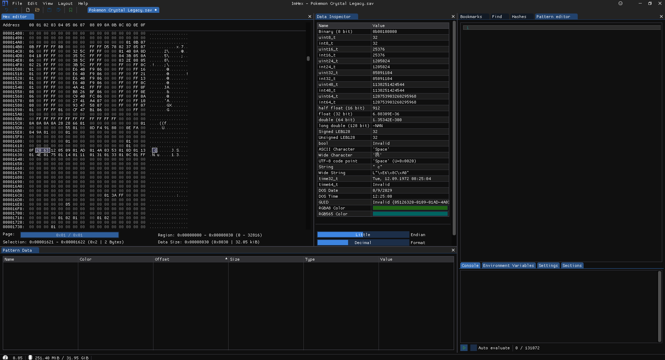Viewport: 665px width, 360px height.
Task: Switch to the Find tab
Action: 497,17
